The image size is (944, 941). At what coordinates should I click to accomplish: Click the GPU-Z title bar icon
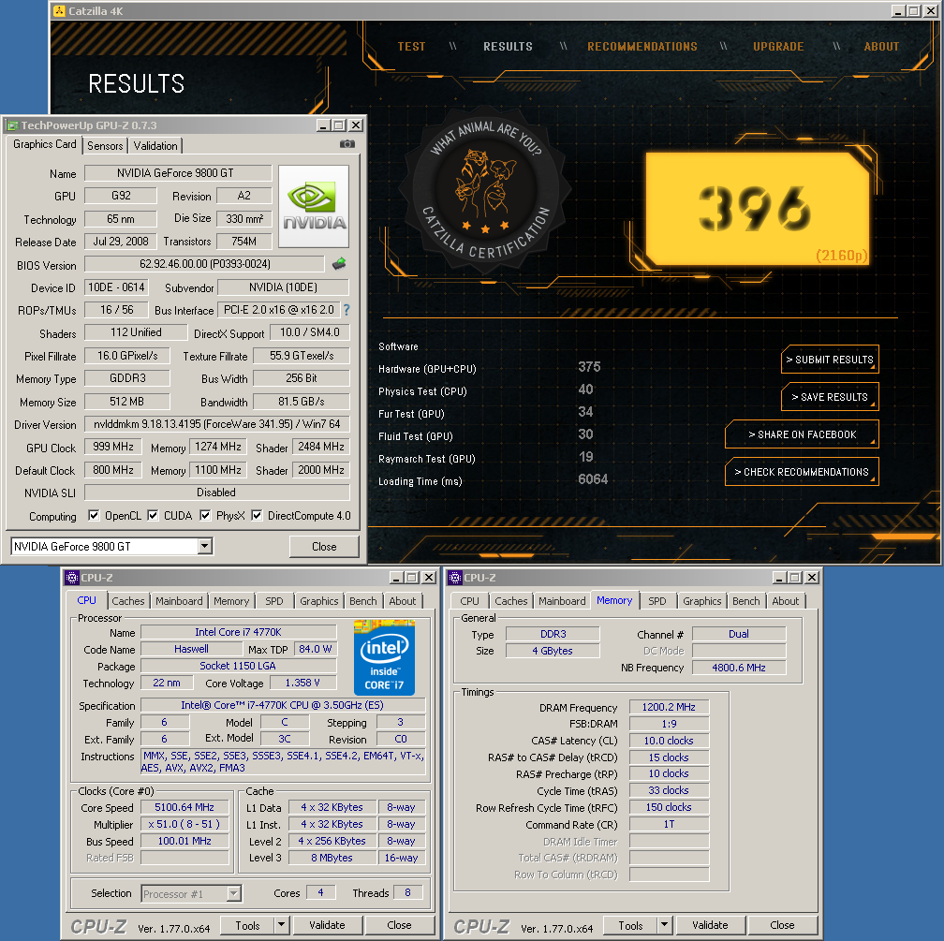tap(13, 125)
